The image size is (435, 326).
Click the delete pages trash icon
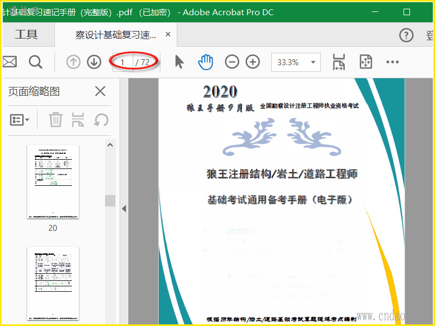tap(55, 120)
